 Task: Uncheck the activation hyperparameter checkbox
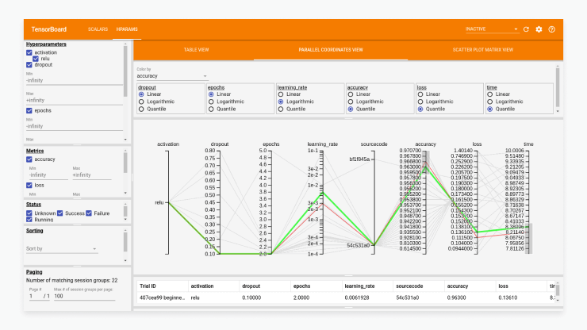pyautogui.click(x=29, y=52)
